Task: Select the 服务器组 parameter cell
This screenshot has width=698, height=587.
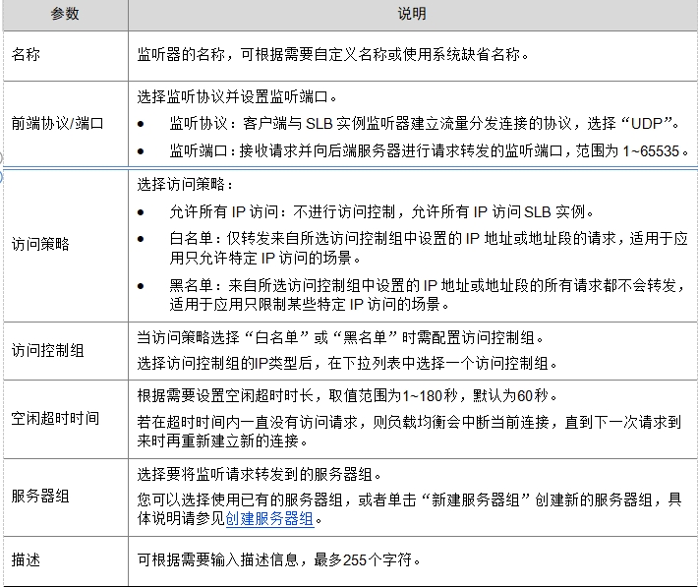Action: (66, 497)
